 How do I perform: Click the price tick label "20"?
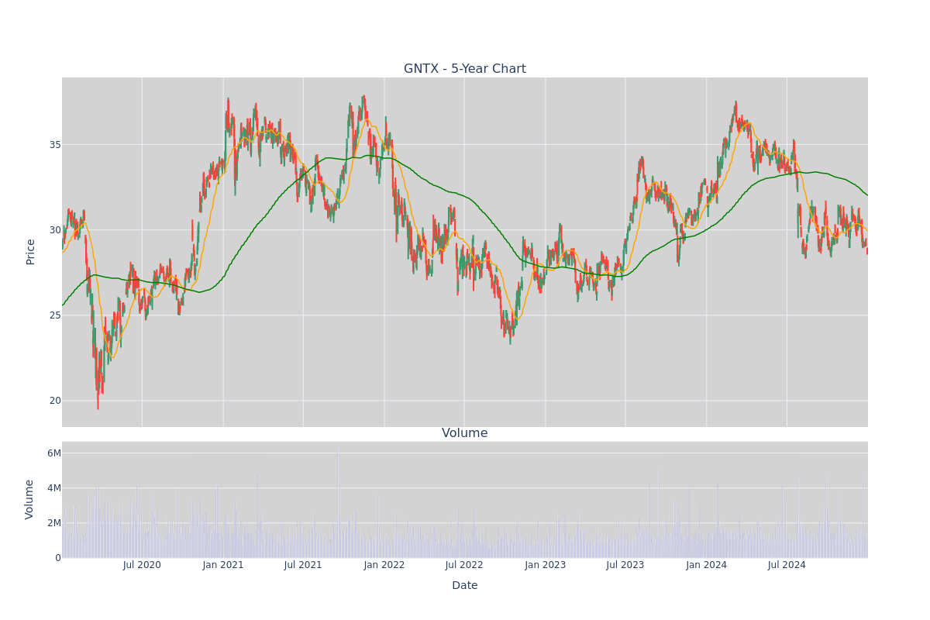coord(55,400)
